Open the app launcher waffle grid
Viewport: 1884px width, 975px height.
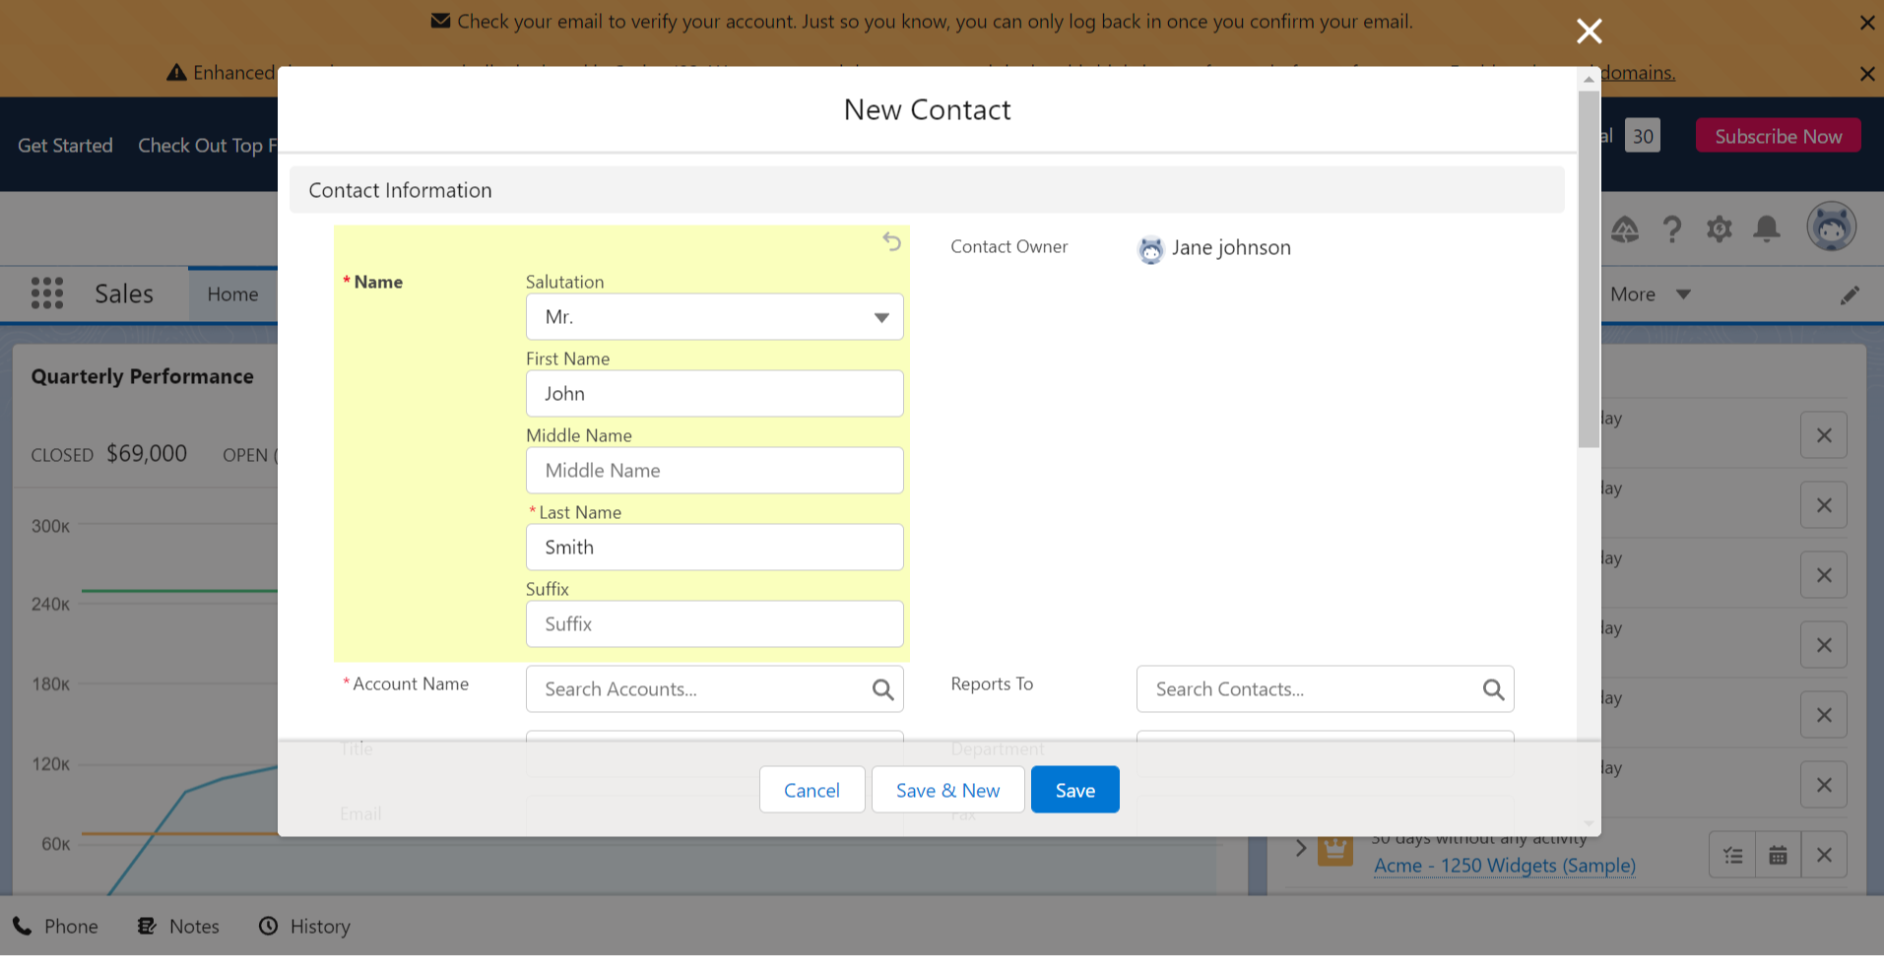[46, 292]
